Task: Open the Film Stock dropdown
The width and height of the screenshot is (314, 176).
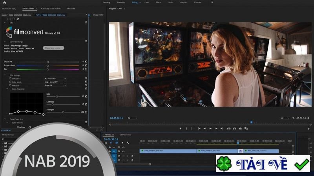Action: [55, 79]
